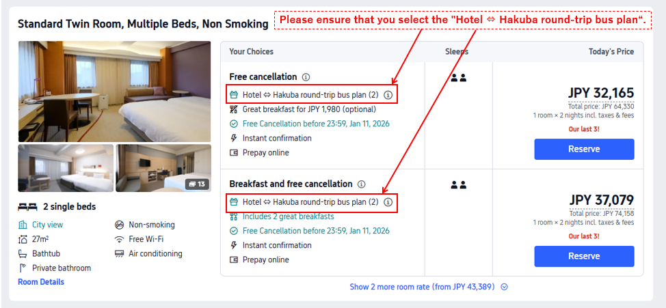Viewport: 666px width, 308px height.
Task: Click the gift icon on first bus plan
Action: pyautogui.click(x=234, y=95)
